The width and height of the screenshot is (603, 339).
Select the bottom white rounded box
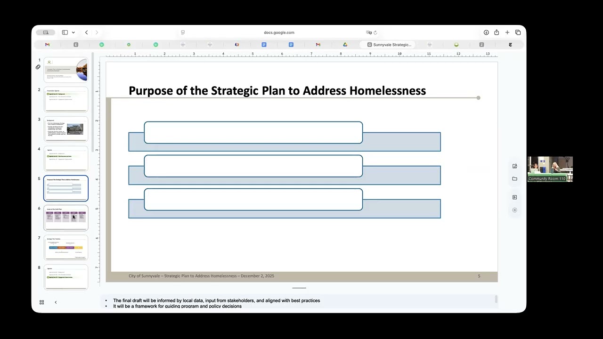[253, 199]
